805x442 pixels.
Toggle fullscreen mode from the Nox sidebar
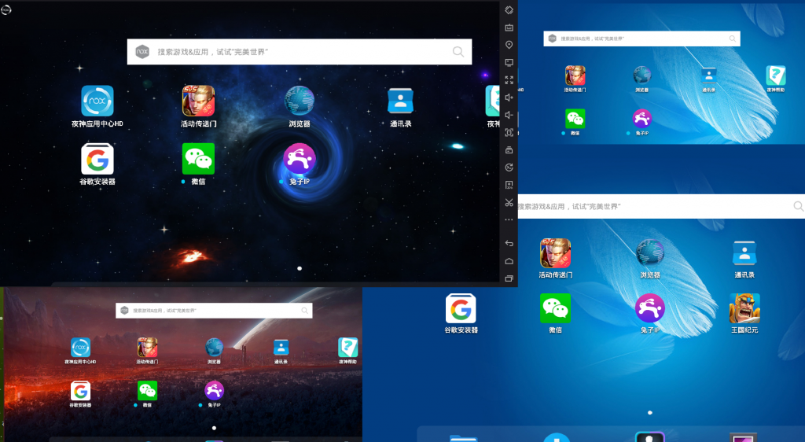coord(509,80)
